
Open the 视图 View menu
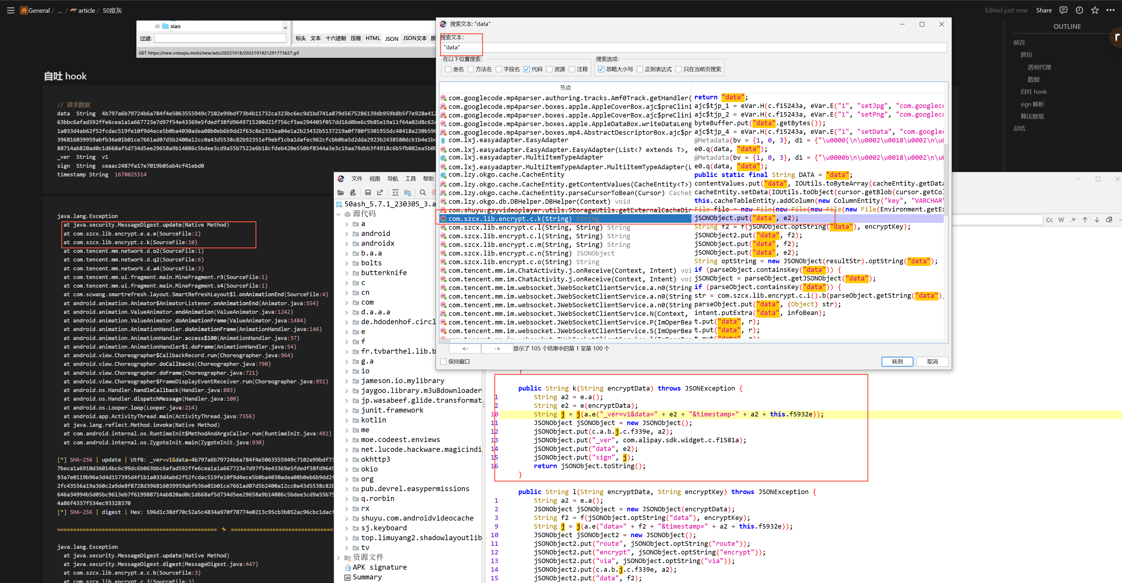(375, 179)
